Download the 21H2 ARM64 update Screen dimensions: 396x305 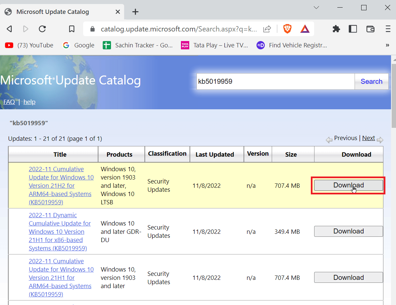(349, 185)
